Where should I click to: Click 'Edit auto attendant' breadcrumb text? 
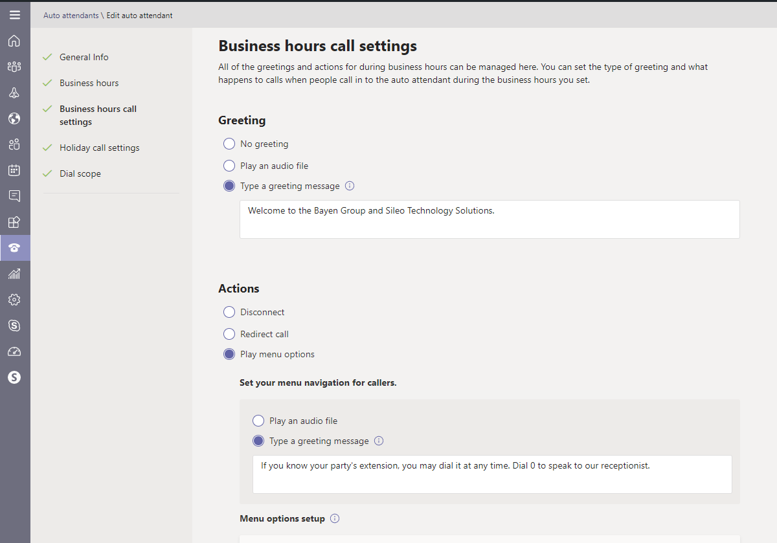tap(139, 15)
